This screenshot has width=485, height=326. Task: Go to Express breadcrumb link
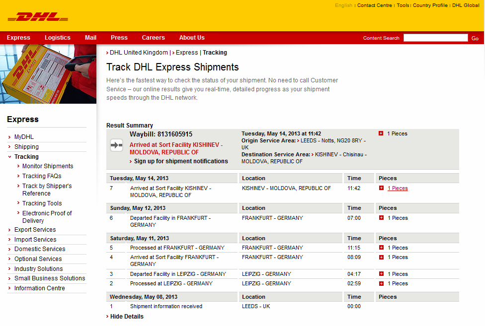[187, 53]
